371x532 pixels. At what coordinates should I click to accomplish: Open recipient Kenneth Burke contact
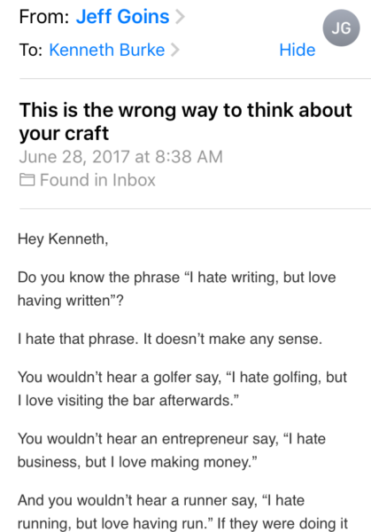point(107,50)
